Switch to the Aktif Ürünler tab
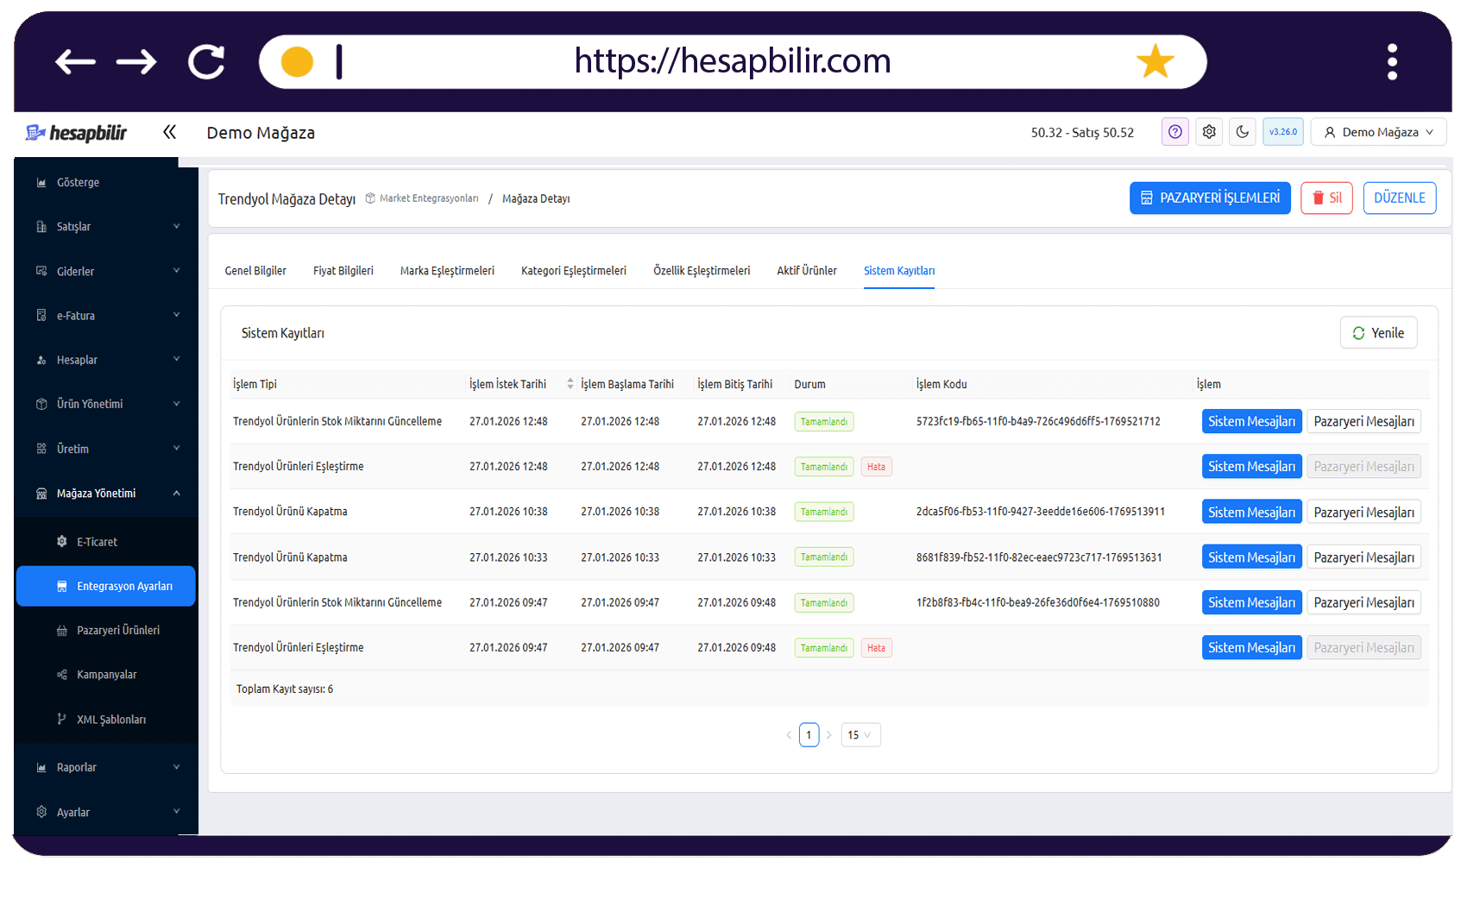 pyautogui.click(x=807, y=271)
